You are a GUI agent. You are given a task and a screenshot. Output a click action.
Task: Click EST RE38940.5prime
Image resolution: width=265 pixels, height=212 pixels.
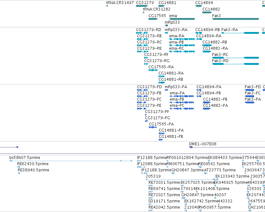tap(33, 170)
